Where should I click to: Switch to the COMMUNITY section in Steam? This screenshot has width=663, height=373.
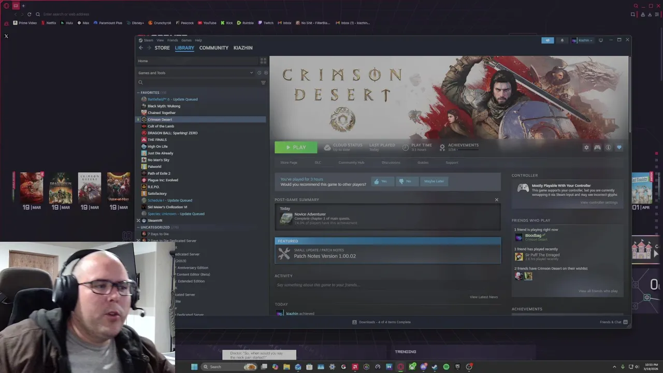click(213, 48)
